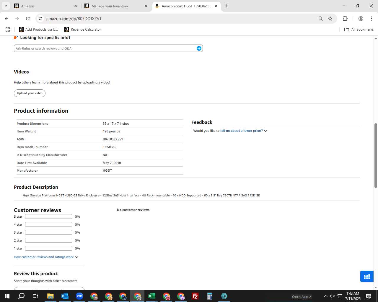Go back to the previous page
The width and height of the screenshot is (378, 302).
coord(6,19)
